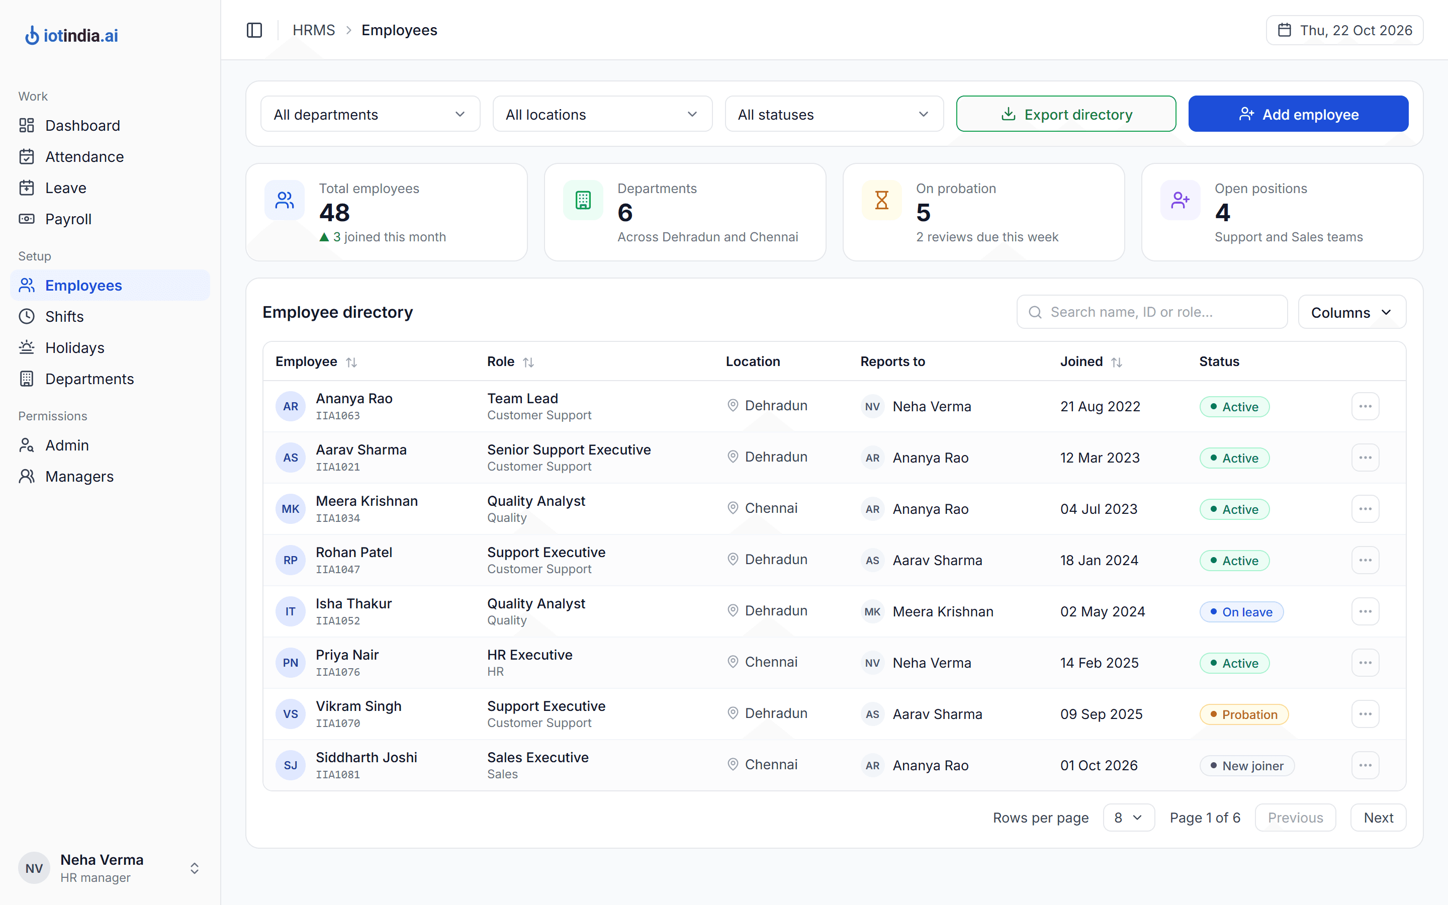Sort table by Joined column arrows
1448x905 pixels.
coord(1117,362)
